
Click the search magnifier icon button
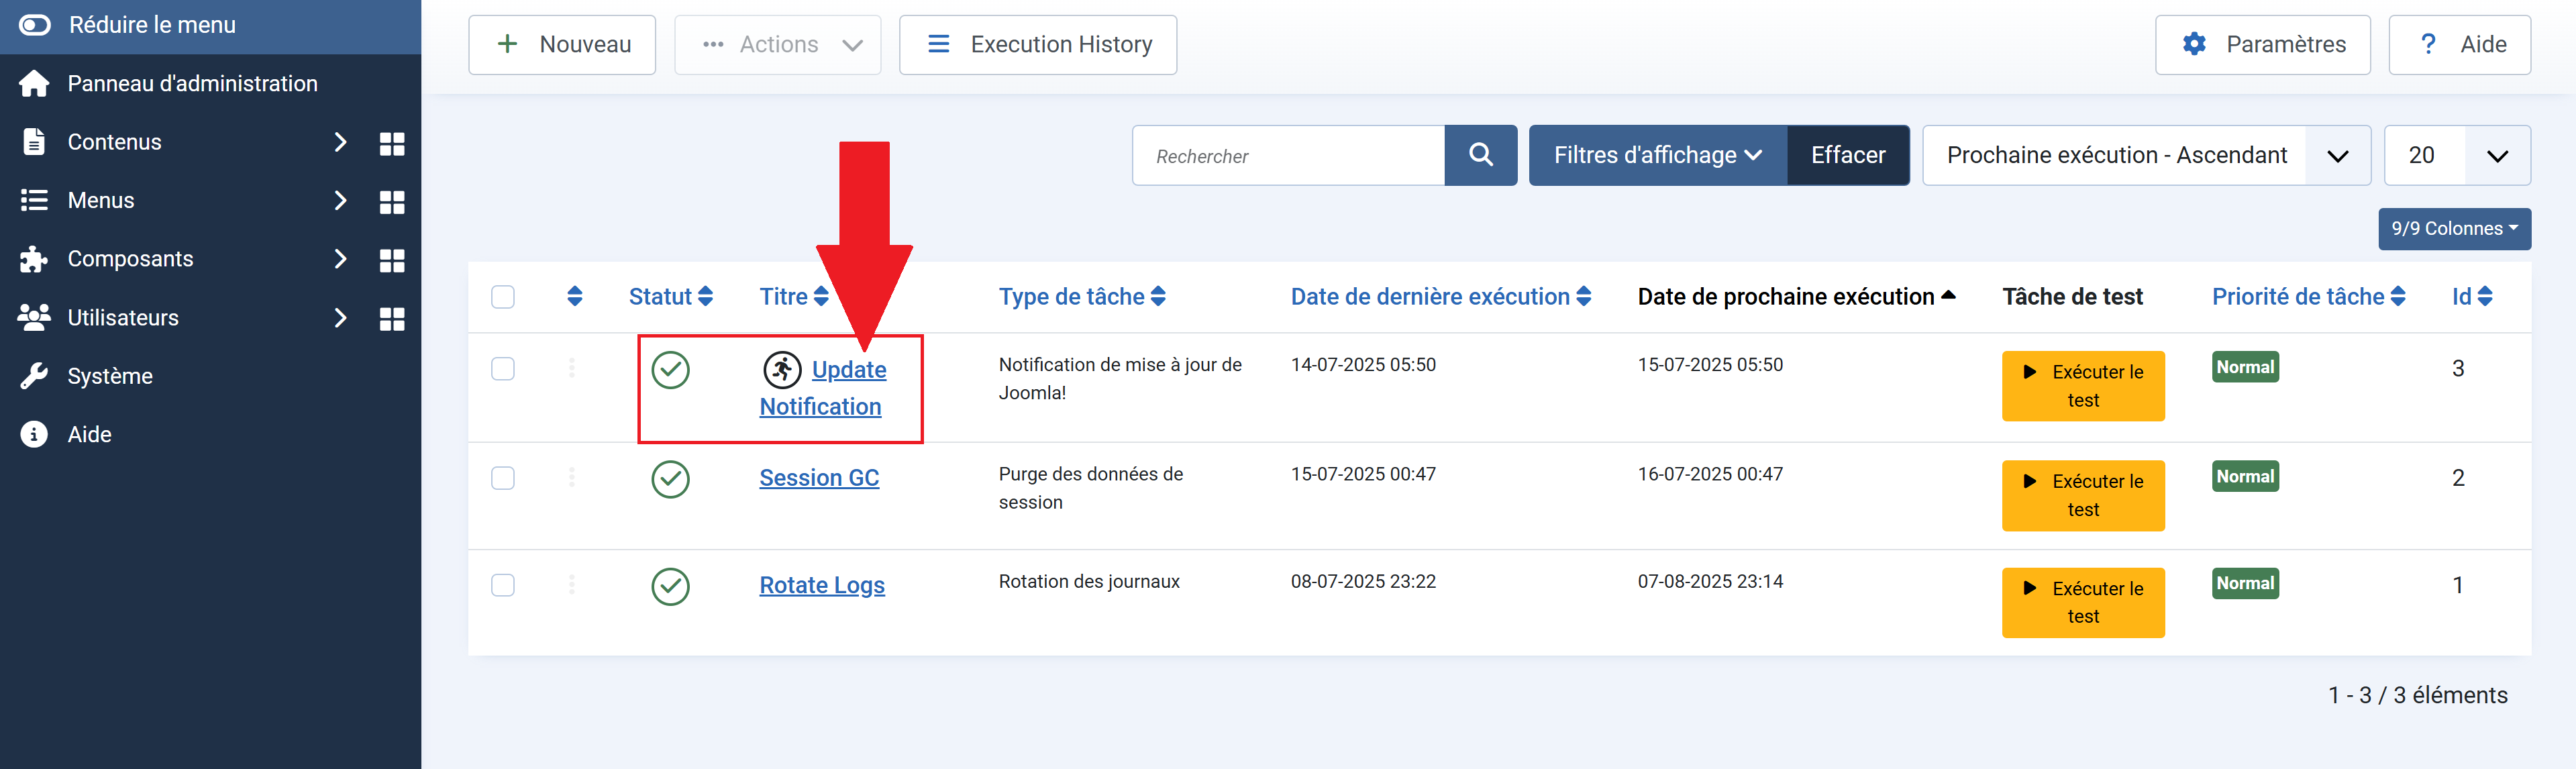[x=1480, y=155]
